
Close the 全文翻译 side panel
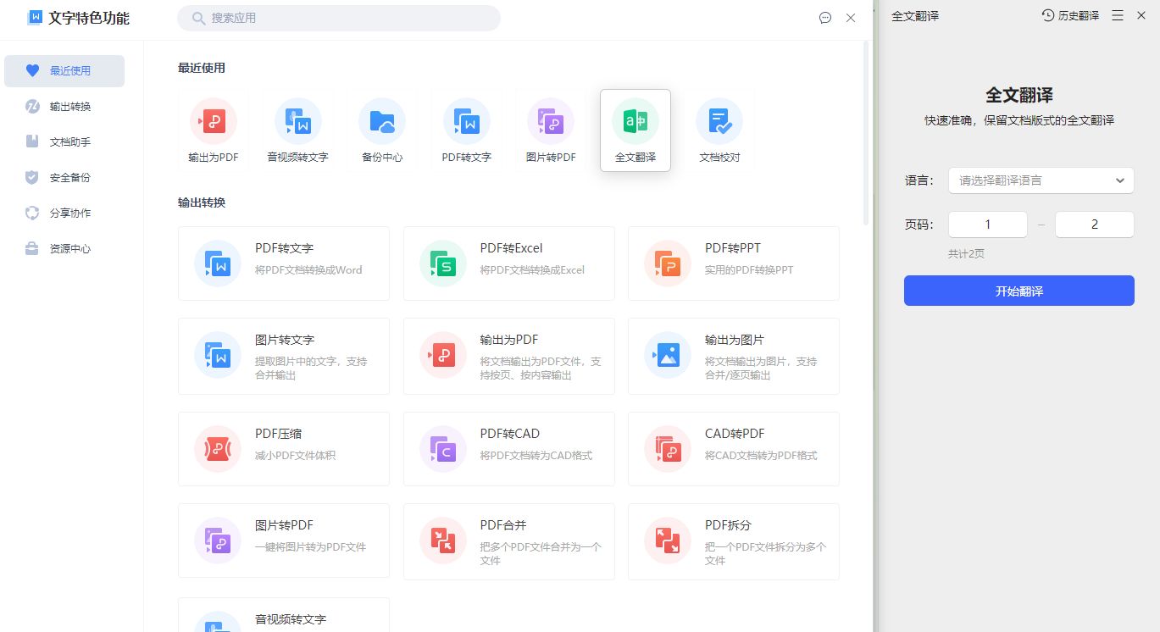(1141, 15)
